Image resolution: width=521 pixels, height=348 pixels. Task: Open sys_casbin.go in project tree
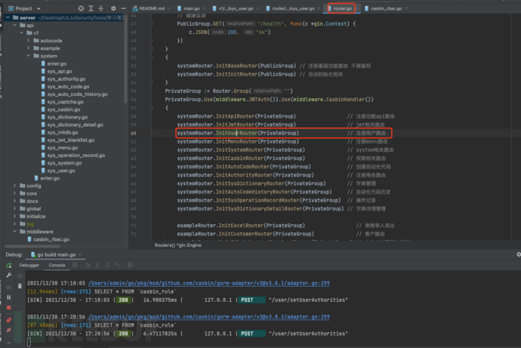(63, 109)
